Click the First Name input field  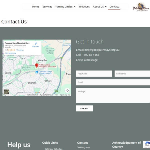pos(94,74)
